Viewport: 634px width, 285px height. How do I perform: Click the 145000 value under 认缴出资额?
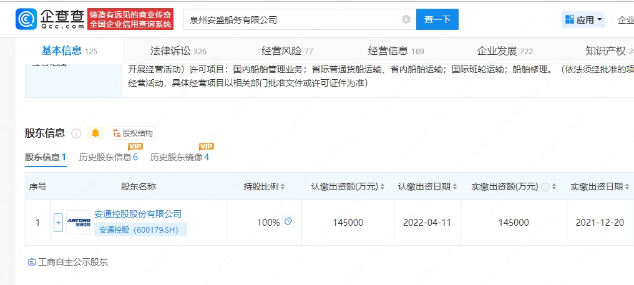point(348,223)
